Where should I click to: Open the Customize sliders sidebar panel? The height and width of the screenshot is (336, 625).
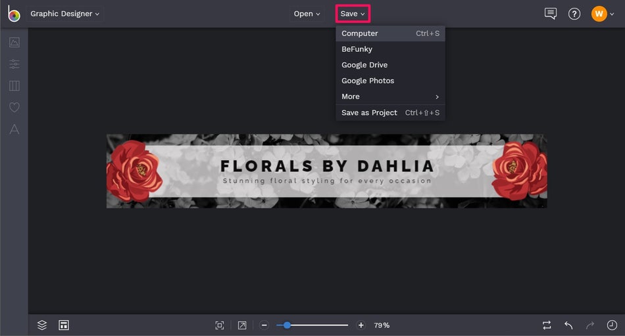click(14, 64)
